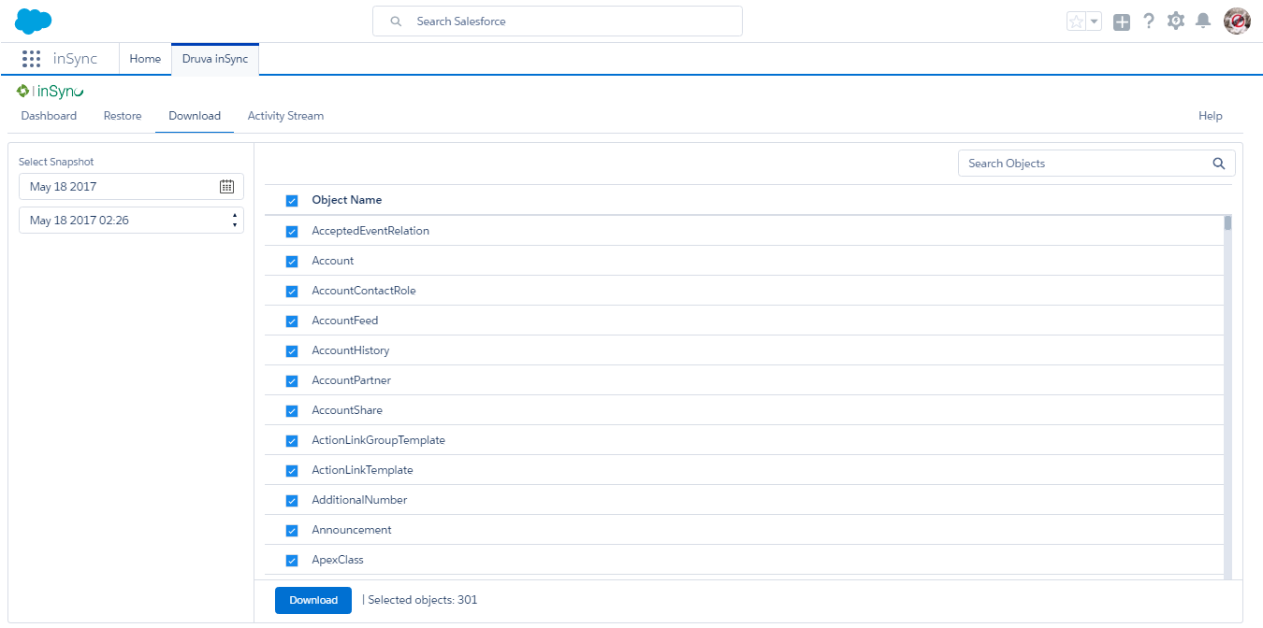Uncheck the AccountFeed checkbox
This screenshot has width=1263, height=628.
tap(292, 321)
